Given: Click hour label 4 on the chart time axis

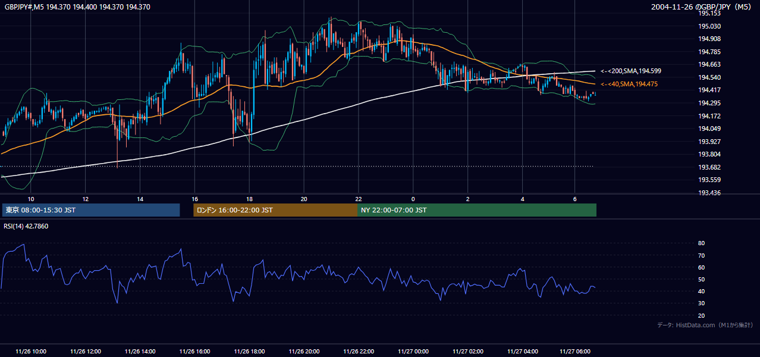Looking at the screenshot, I should coord(522,199).
